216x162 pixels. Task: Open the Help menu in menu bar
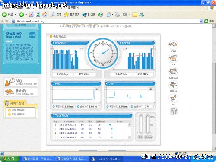pos(73,8)
